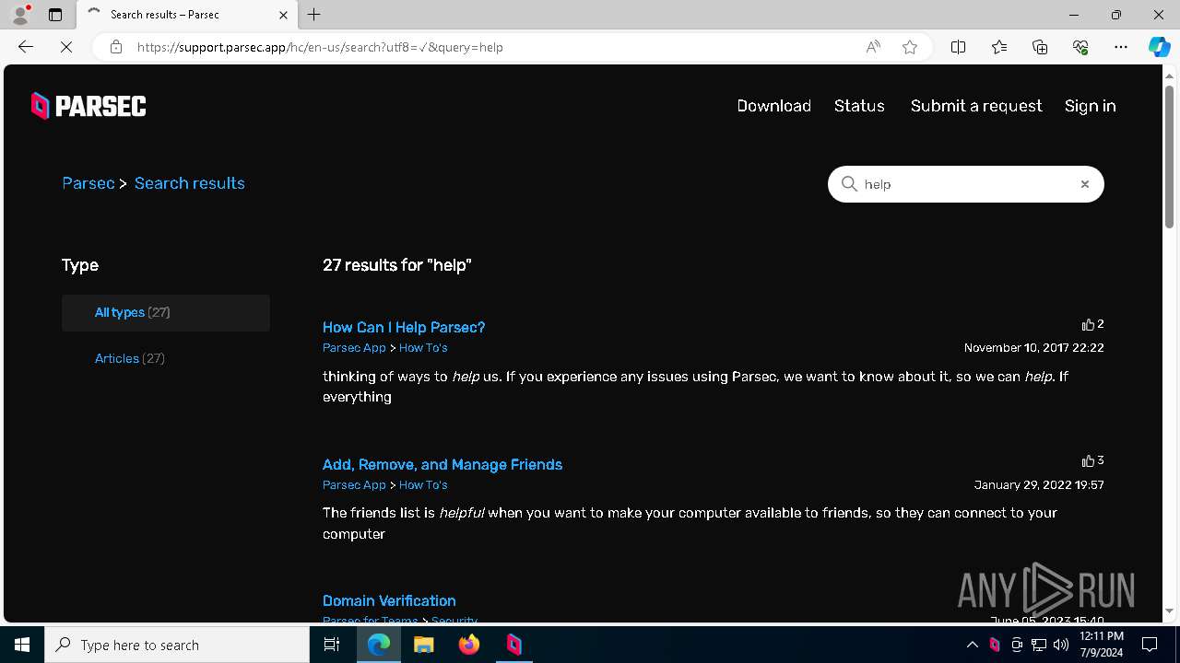The image size is (1180, 663).
Task: Close the Search results – Parsec tab
Action: [283, 15]
